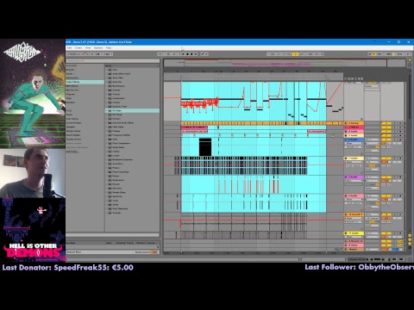Screen dimensions: 414x310
Task: Click the Play button in the transport bar
Action: coord(184,54)
